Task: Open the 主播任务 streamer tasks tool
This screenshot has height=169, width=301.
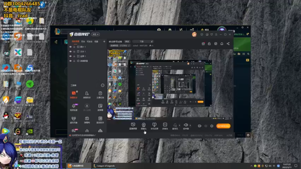Action: click(x=100, y=95)
